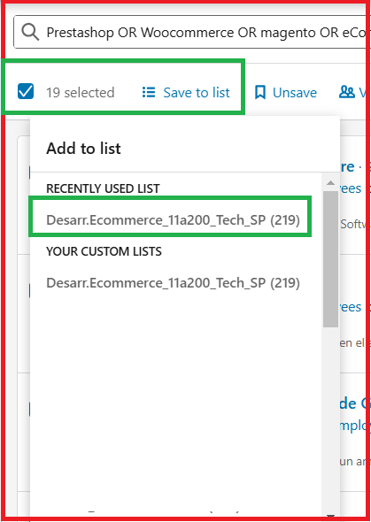The image size is (371, 522).
Task: Click the Unsave bookmark icon
Action: point(260,92)
